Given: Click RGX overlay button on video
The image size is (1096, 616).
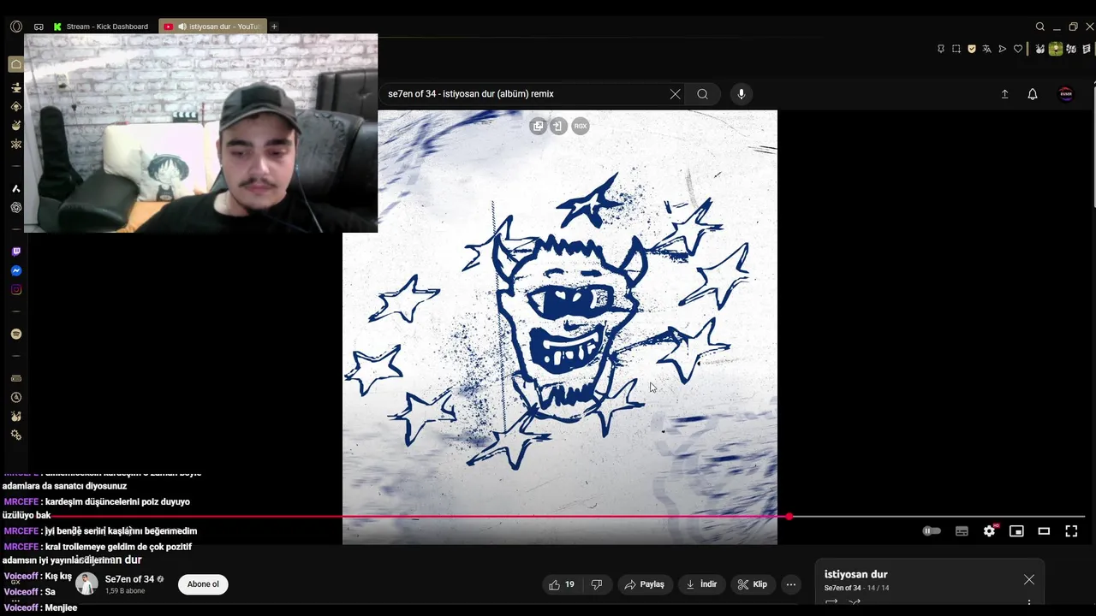Looking at the screenshot, I should (x=581, y=126).
